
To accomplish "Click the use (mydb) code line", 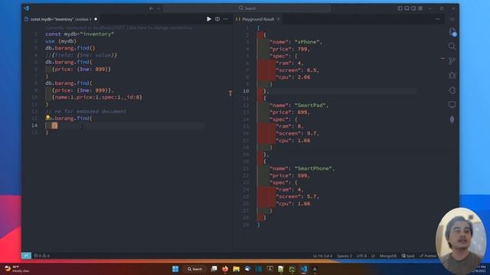I will click(61, 41).
